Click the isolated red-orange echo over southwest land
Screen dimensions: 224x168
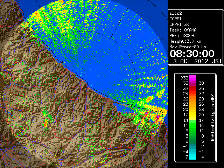pyautogui.click(x=45, y=124)
